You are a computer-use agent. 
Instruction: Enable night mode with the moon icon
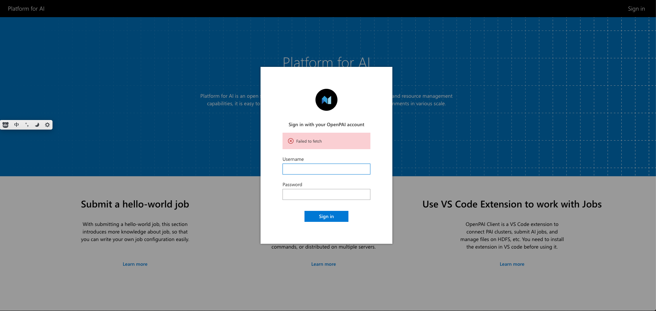[37, 125]
